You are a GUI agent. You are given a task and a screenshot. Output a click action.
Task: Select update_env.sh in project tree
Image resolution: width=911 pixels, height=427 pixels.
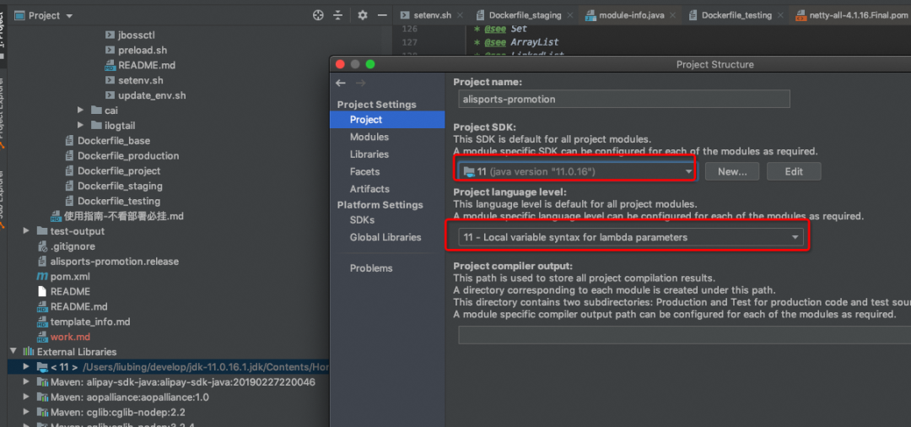coord(152,95)
